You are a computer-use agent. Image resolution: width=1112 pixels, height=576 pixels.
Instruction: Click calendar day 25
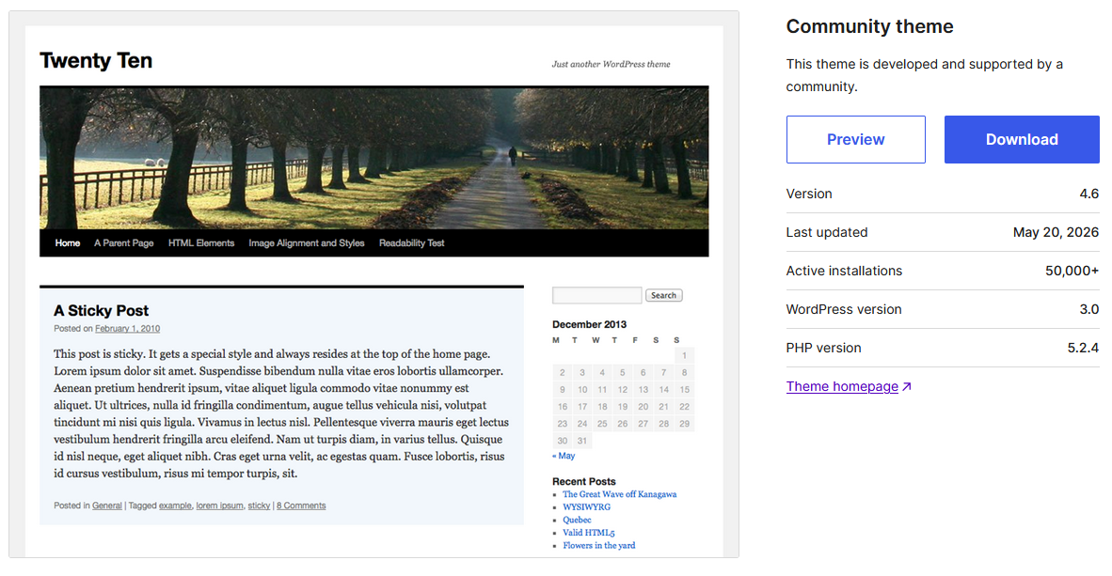(602, 424)
